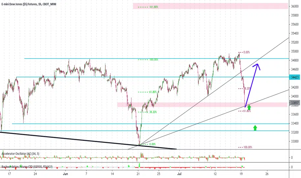Click the maroon 100.00% retracement label

pos(248,147)
